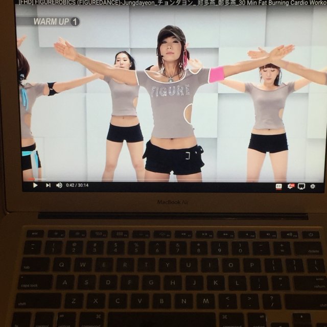The height and width of the screenshot is (327, 327).
Task: Open the video settings gear menu
Action: (290, 186)
